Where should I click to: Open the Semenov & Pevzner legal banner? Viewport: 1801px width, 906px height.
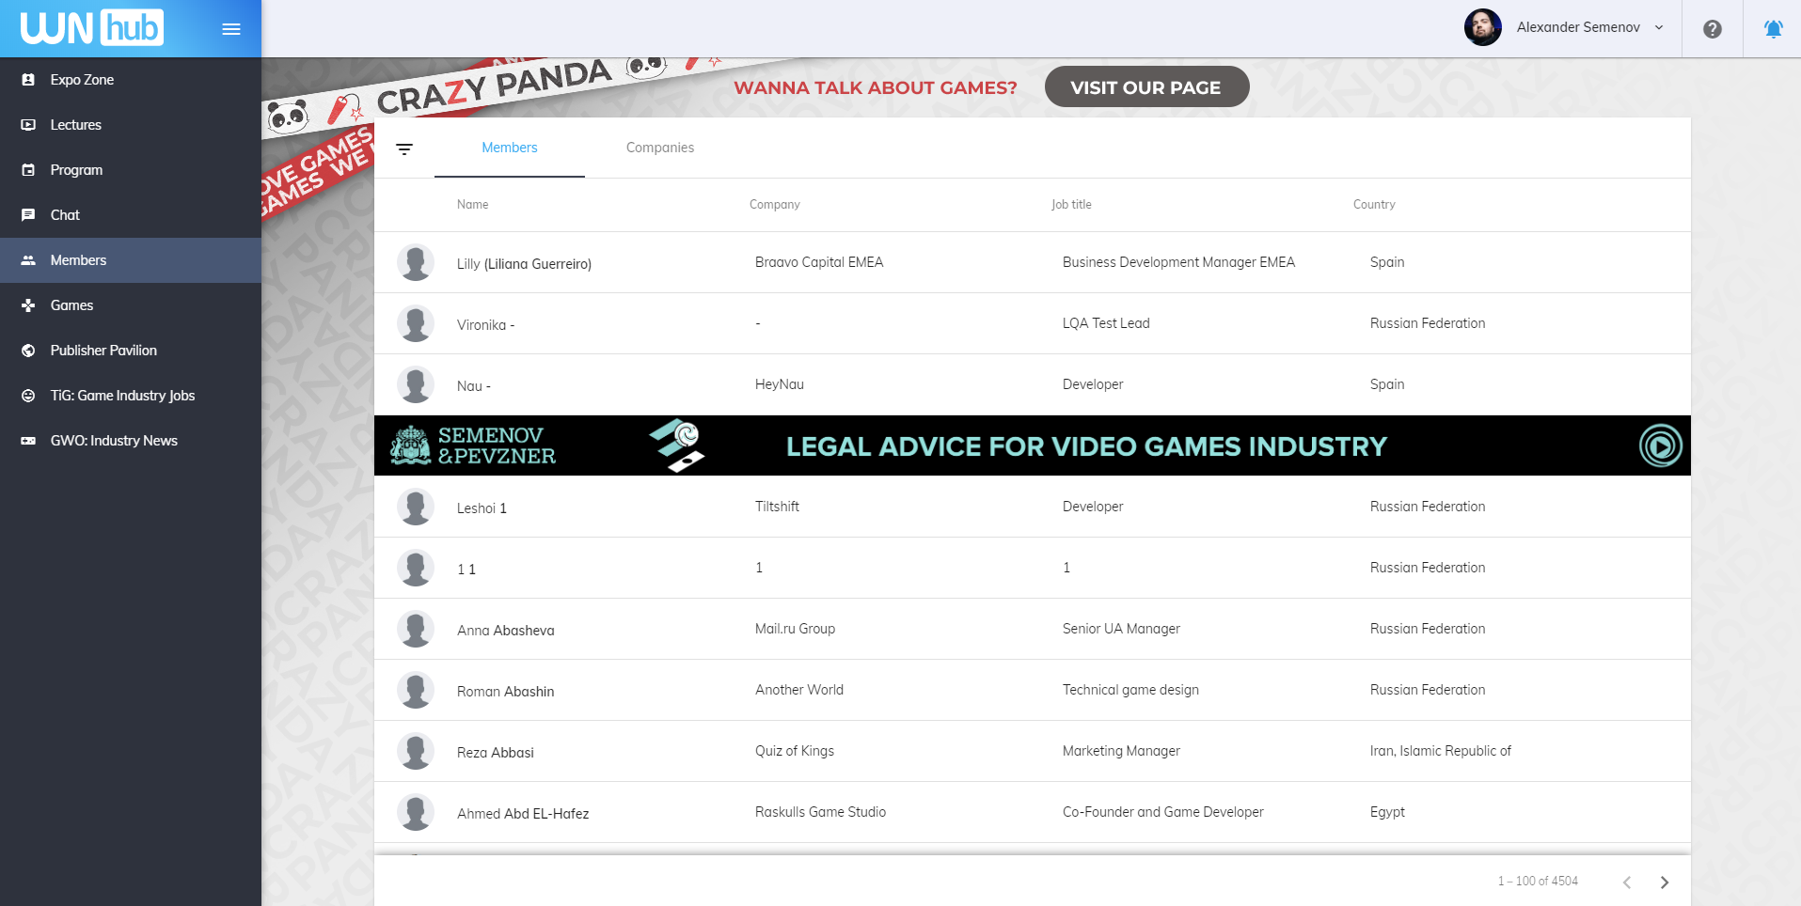1032,445
